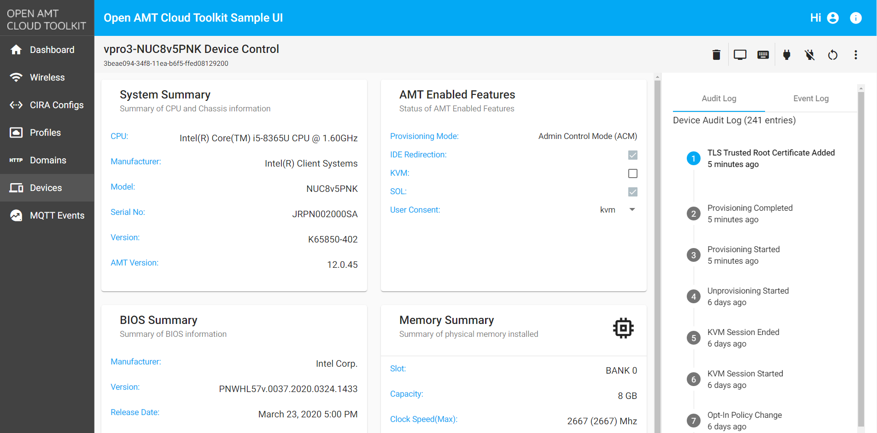This screenshot has height=433, width=877.
Task: Switch to the Audit Log tab
Action: click(719, 98)
